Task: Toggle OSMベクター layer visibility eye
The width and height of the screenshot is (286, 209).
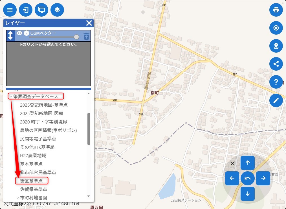Action: tap(19, 33)
